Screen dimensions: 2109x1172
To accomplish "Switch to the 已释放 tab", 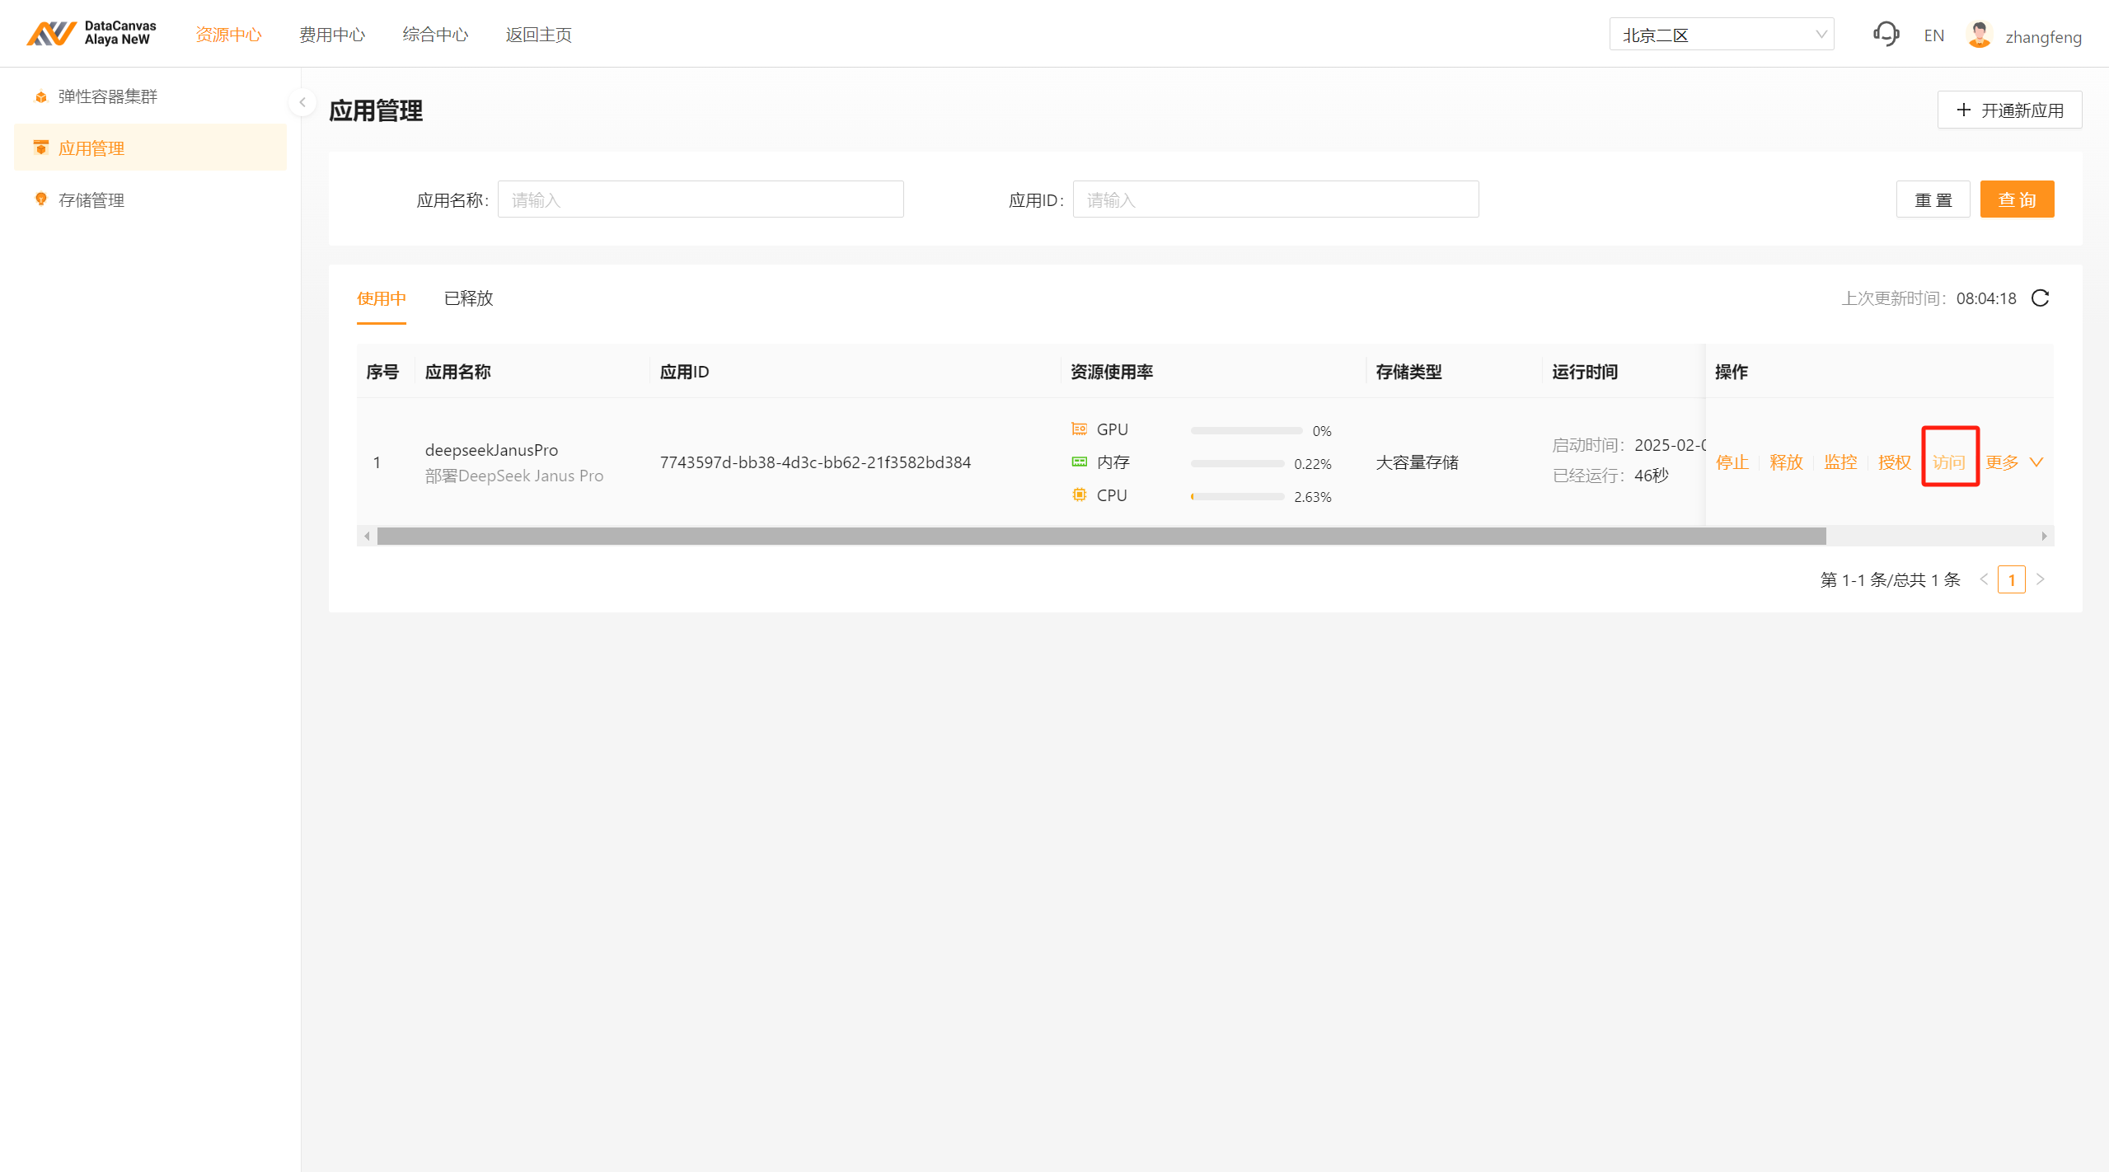I will click(468, 298).
